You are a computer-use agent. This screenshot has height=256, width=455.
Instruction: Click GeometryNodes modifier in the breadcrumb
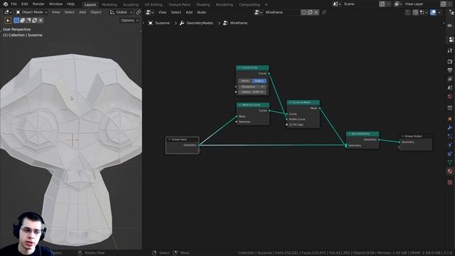pos(200,23)
